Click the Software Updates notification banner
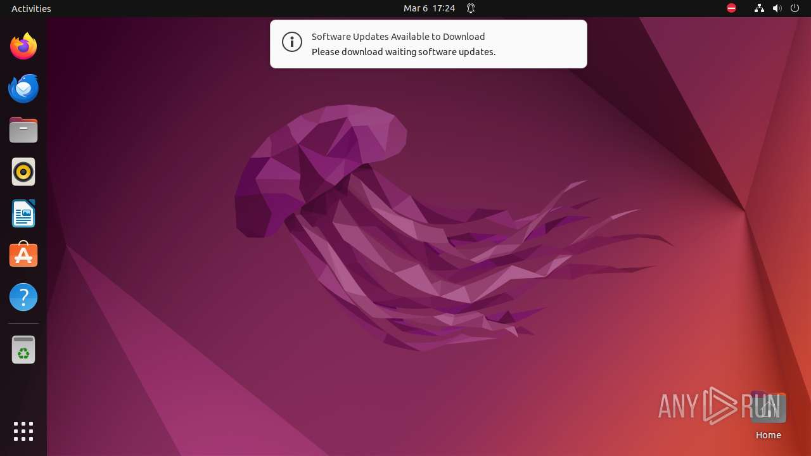Screen dimensions: 811x456 (x=428, y=44)
